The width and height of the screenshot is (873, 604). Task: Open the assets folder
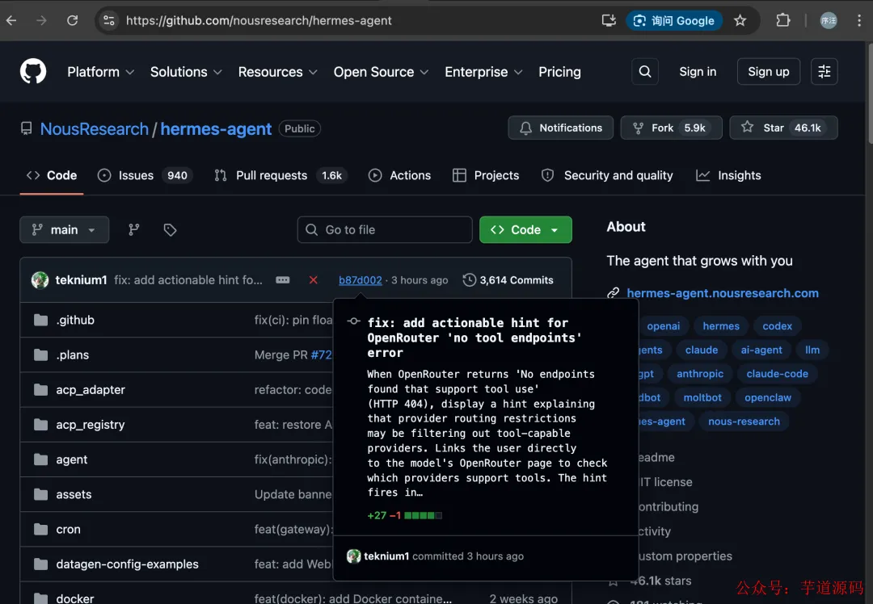pos(74,494)
